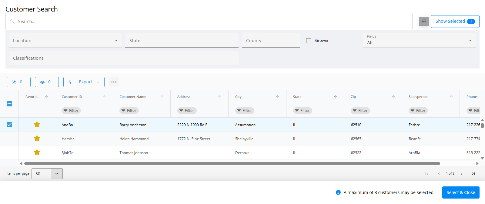Uncheck the AndBa row checkbox
485x204 pixels.
pyautogui.click(x=9, y=125)
